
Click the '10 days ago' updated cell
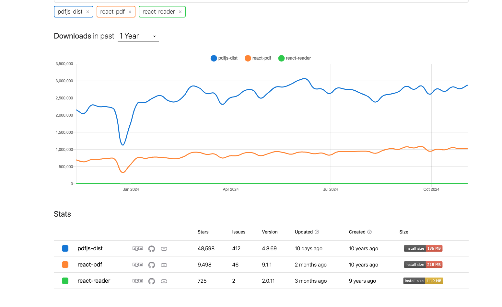coord(309,248)
